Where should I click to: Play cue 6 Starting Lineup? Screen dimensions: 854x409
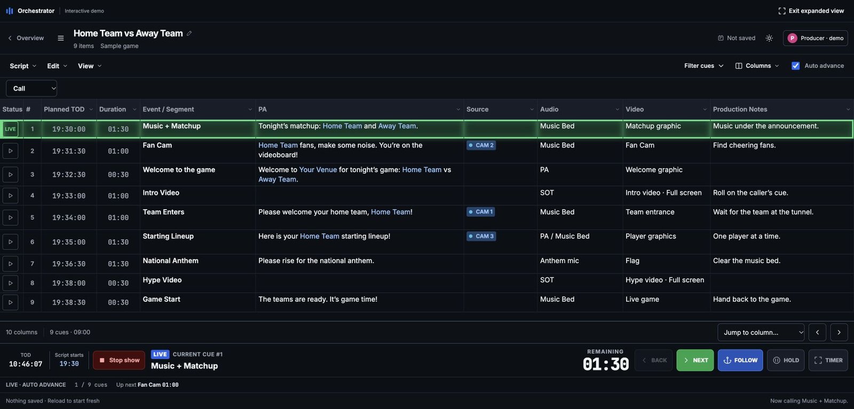pos(10,242)
